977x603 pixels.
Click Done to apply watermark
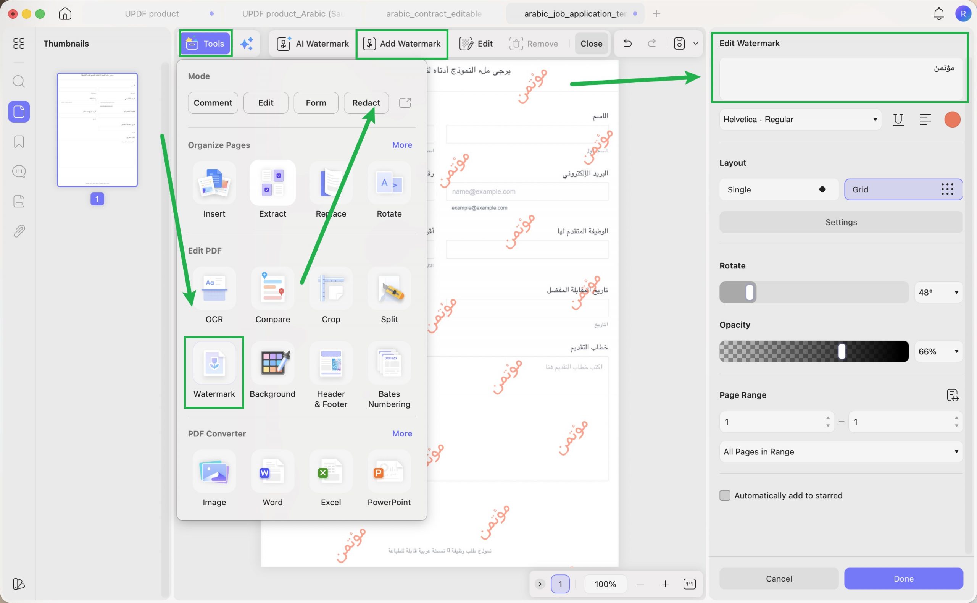point(903,578)
